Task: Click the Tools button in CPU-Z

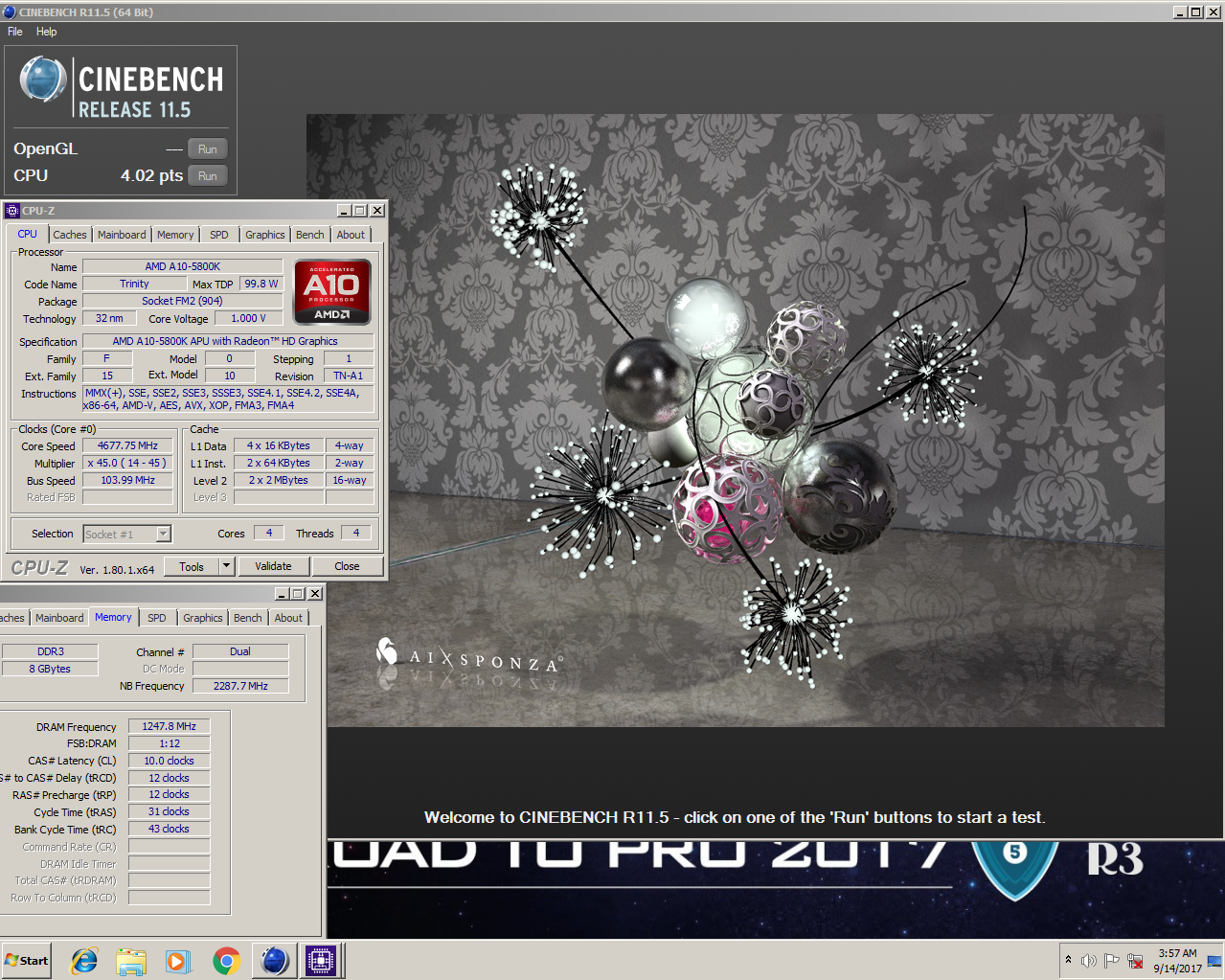Action: click(x=192, y=566)
